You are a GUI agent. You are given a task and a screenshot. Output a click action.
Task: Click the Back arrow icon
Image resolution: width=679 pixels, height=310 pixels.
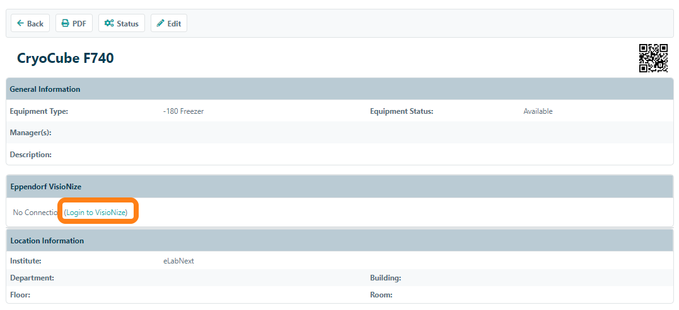click(x=20, y=23)
